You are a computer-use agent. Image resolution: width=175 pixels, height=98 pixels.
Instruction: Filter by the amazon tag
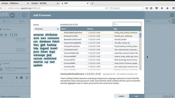(39, 35)
